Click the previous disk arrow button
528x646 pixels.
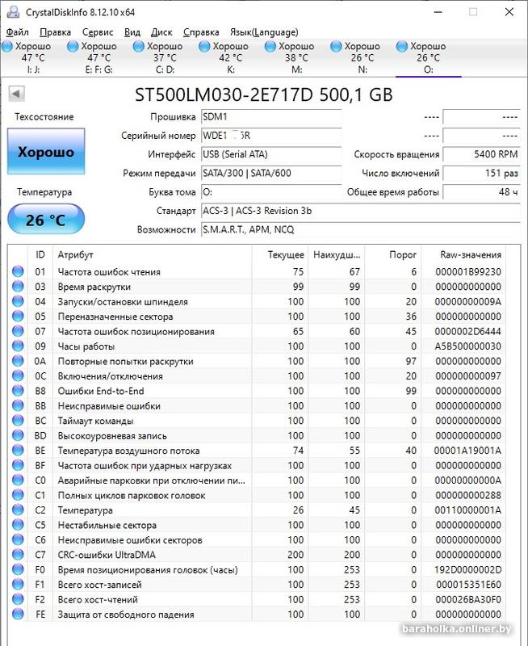coord(16,94)
